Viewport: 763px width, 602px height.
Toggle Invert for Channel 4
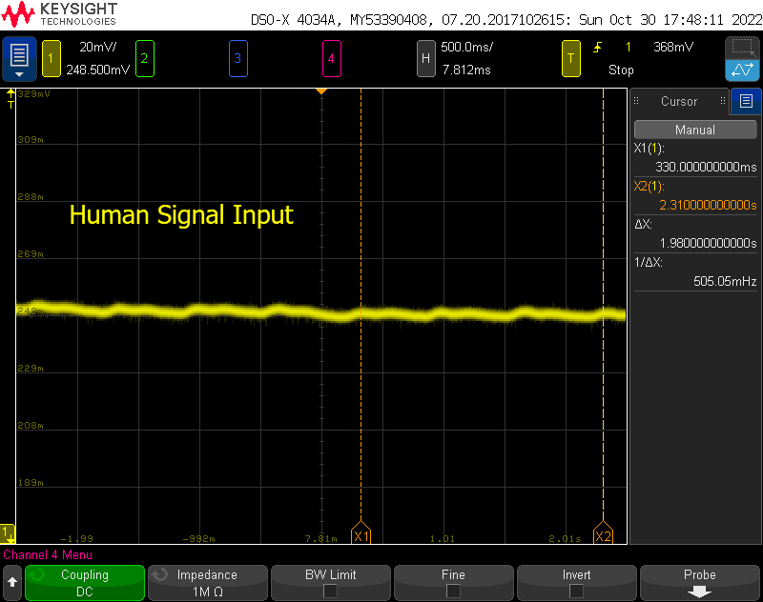(x=576, y=582)
